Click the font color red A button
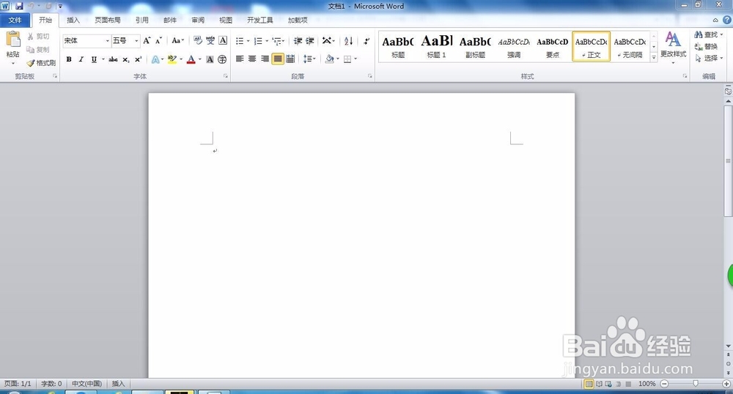733x394 pixels. pyautogui.click(x=191, y=59)
